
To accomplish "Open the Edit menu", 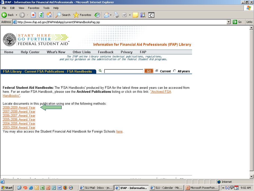I will [12, 8].
